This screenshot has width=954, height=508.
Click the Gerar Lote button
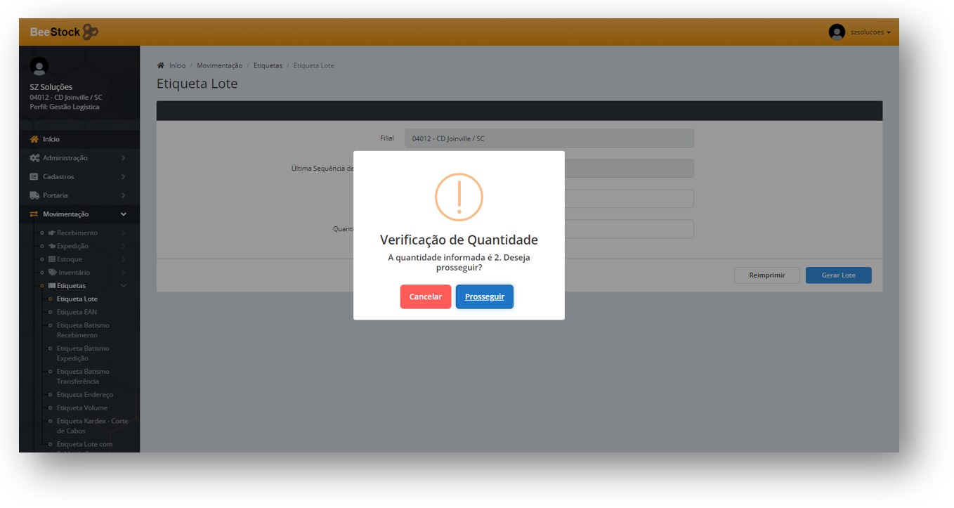(x=838, y=275)
